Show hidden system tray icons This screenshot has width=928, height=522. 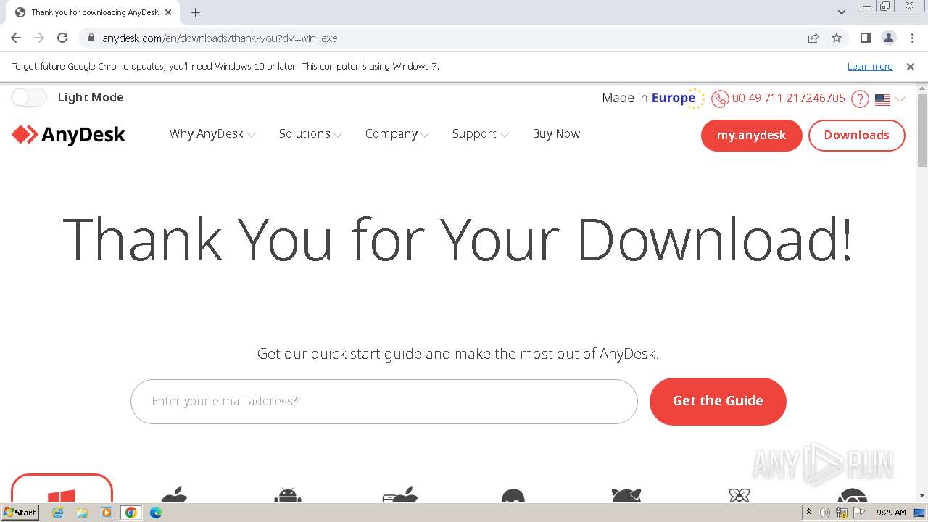[x=808, y=513]
